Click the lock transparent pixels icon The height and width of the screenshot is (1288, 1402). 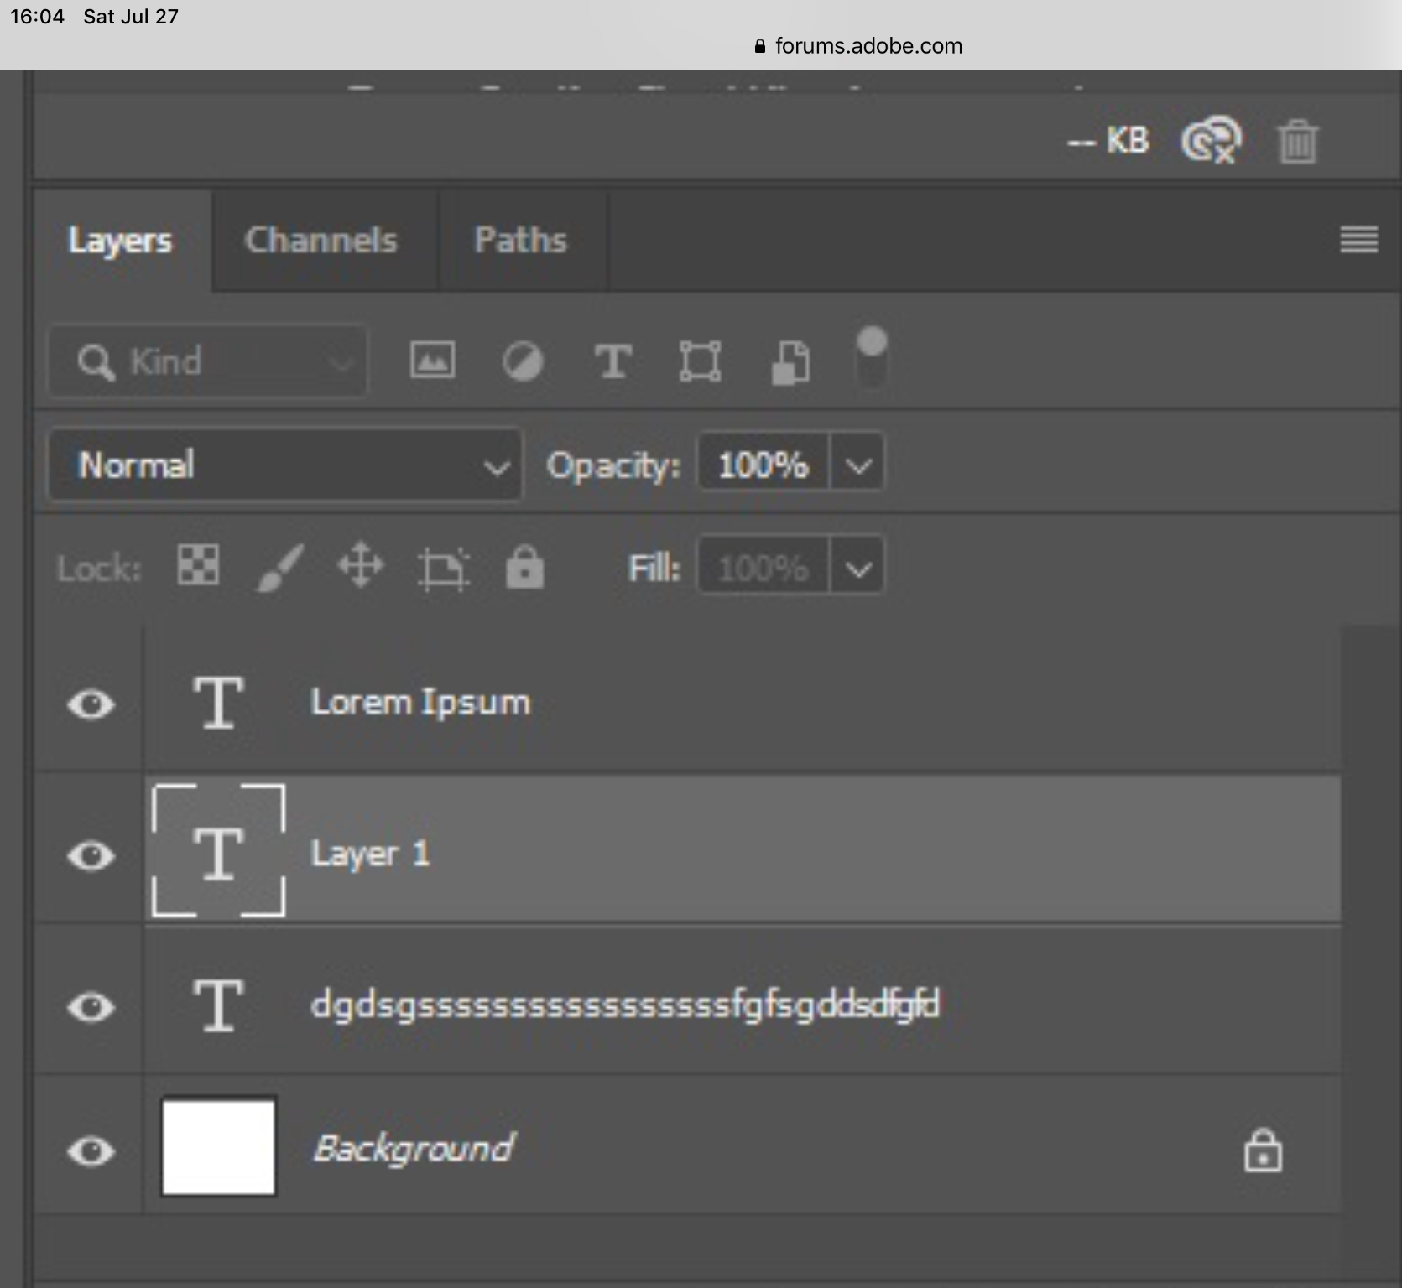198,564
